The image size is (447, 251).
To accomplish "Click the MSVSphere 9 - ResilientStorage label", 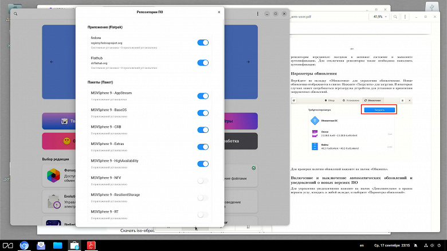I will [115, 195].
